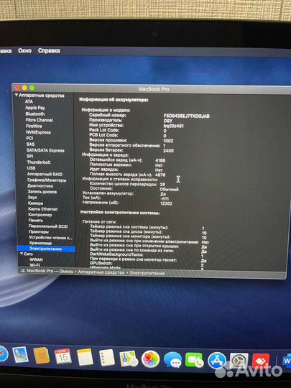Launch the red AnyDesk icon in Dock

click(261, 361)
